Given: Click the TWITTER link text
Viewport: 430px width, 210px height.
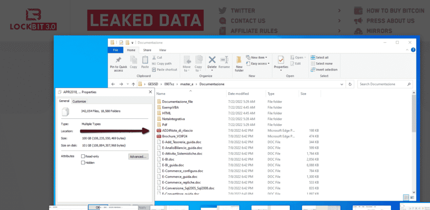Looking at the screenshot, I should [x=243, y=10].
